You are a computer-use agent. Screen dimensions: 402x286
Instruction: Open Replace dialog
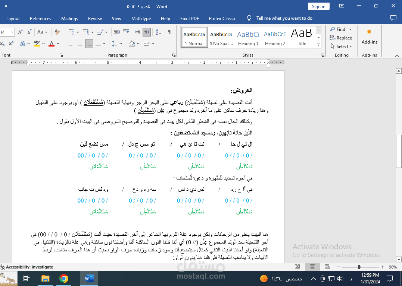pyautogui.click(x=341, y=38)
